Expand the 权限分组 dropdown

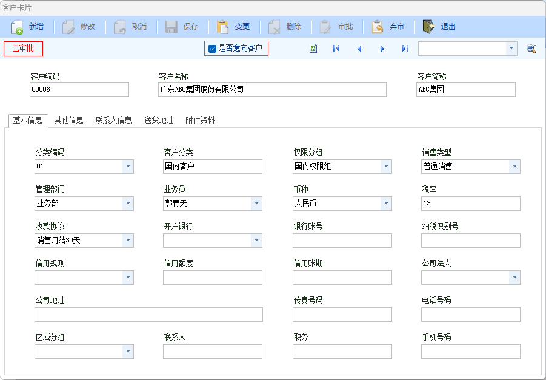(x=386, y=167)
